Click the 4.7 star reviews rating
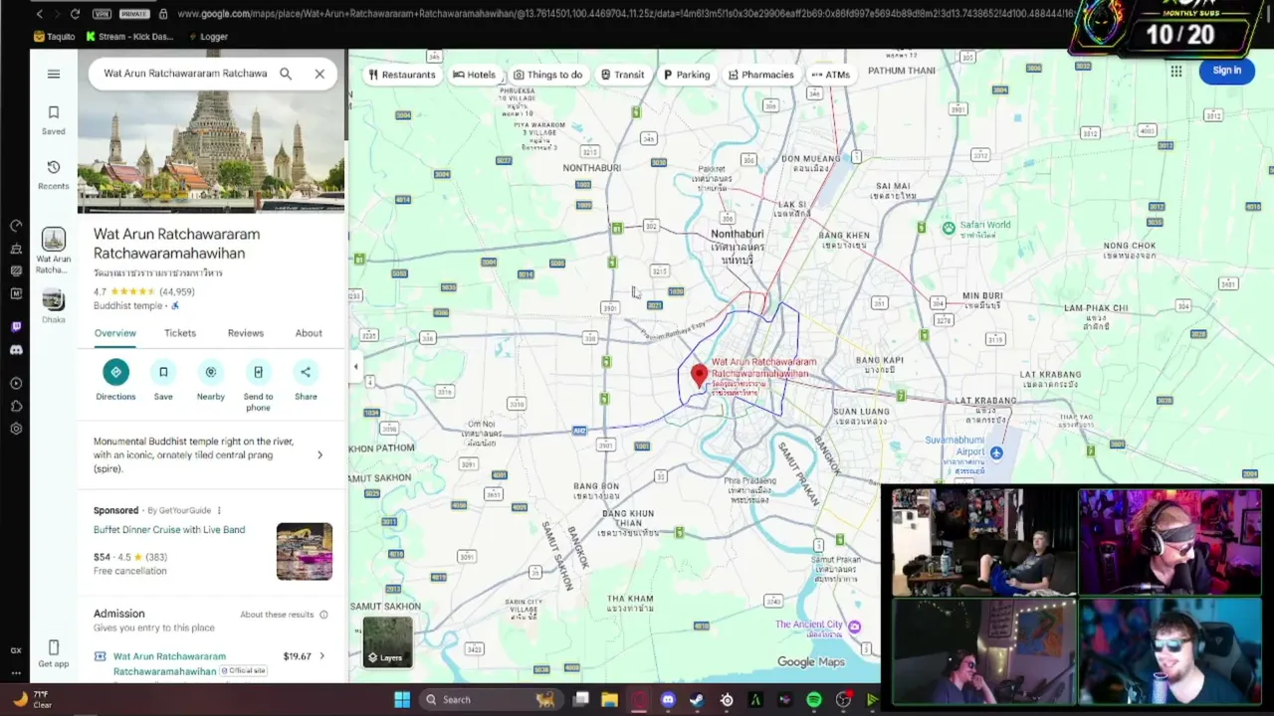 pyautogui.click(x=144, y=292)
